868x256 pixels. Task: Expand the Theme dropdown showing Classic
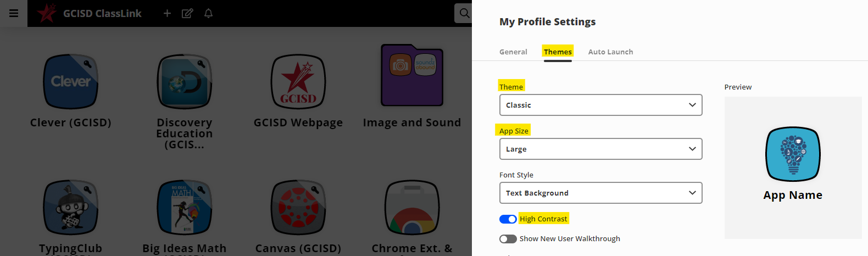point(600,105)
